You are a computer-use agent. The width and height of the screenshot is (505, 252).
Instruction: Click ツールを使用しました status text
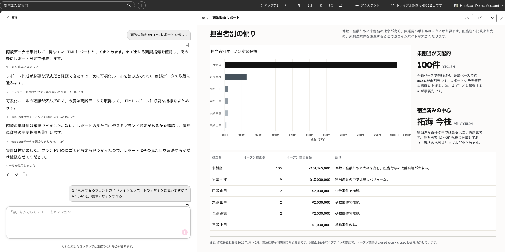20,166
